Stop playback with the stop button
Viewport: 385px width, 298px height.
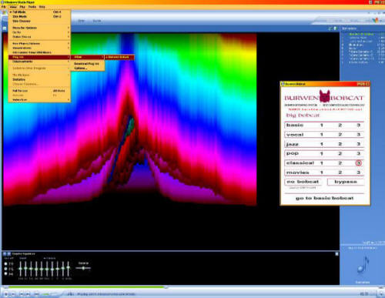point(13,294)
